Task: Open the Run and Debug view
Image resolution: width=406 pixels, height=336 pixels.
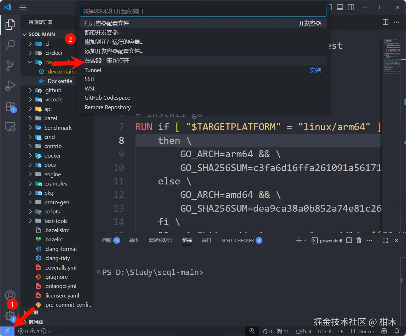Action: point(10,86)
